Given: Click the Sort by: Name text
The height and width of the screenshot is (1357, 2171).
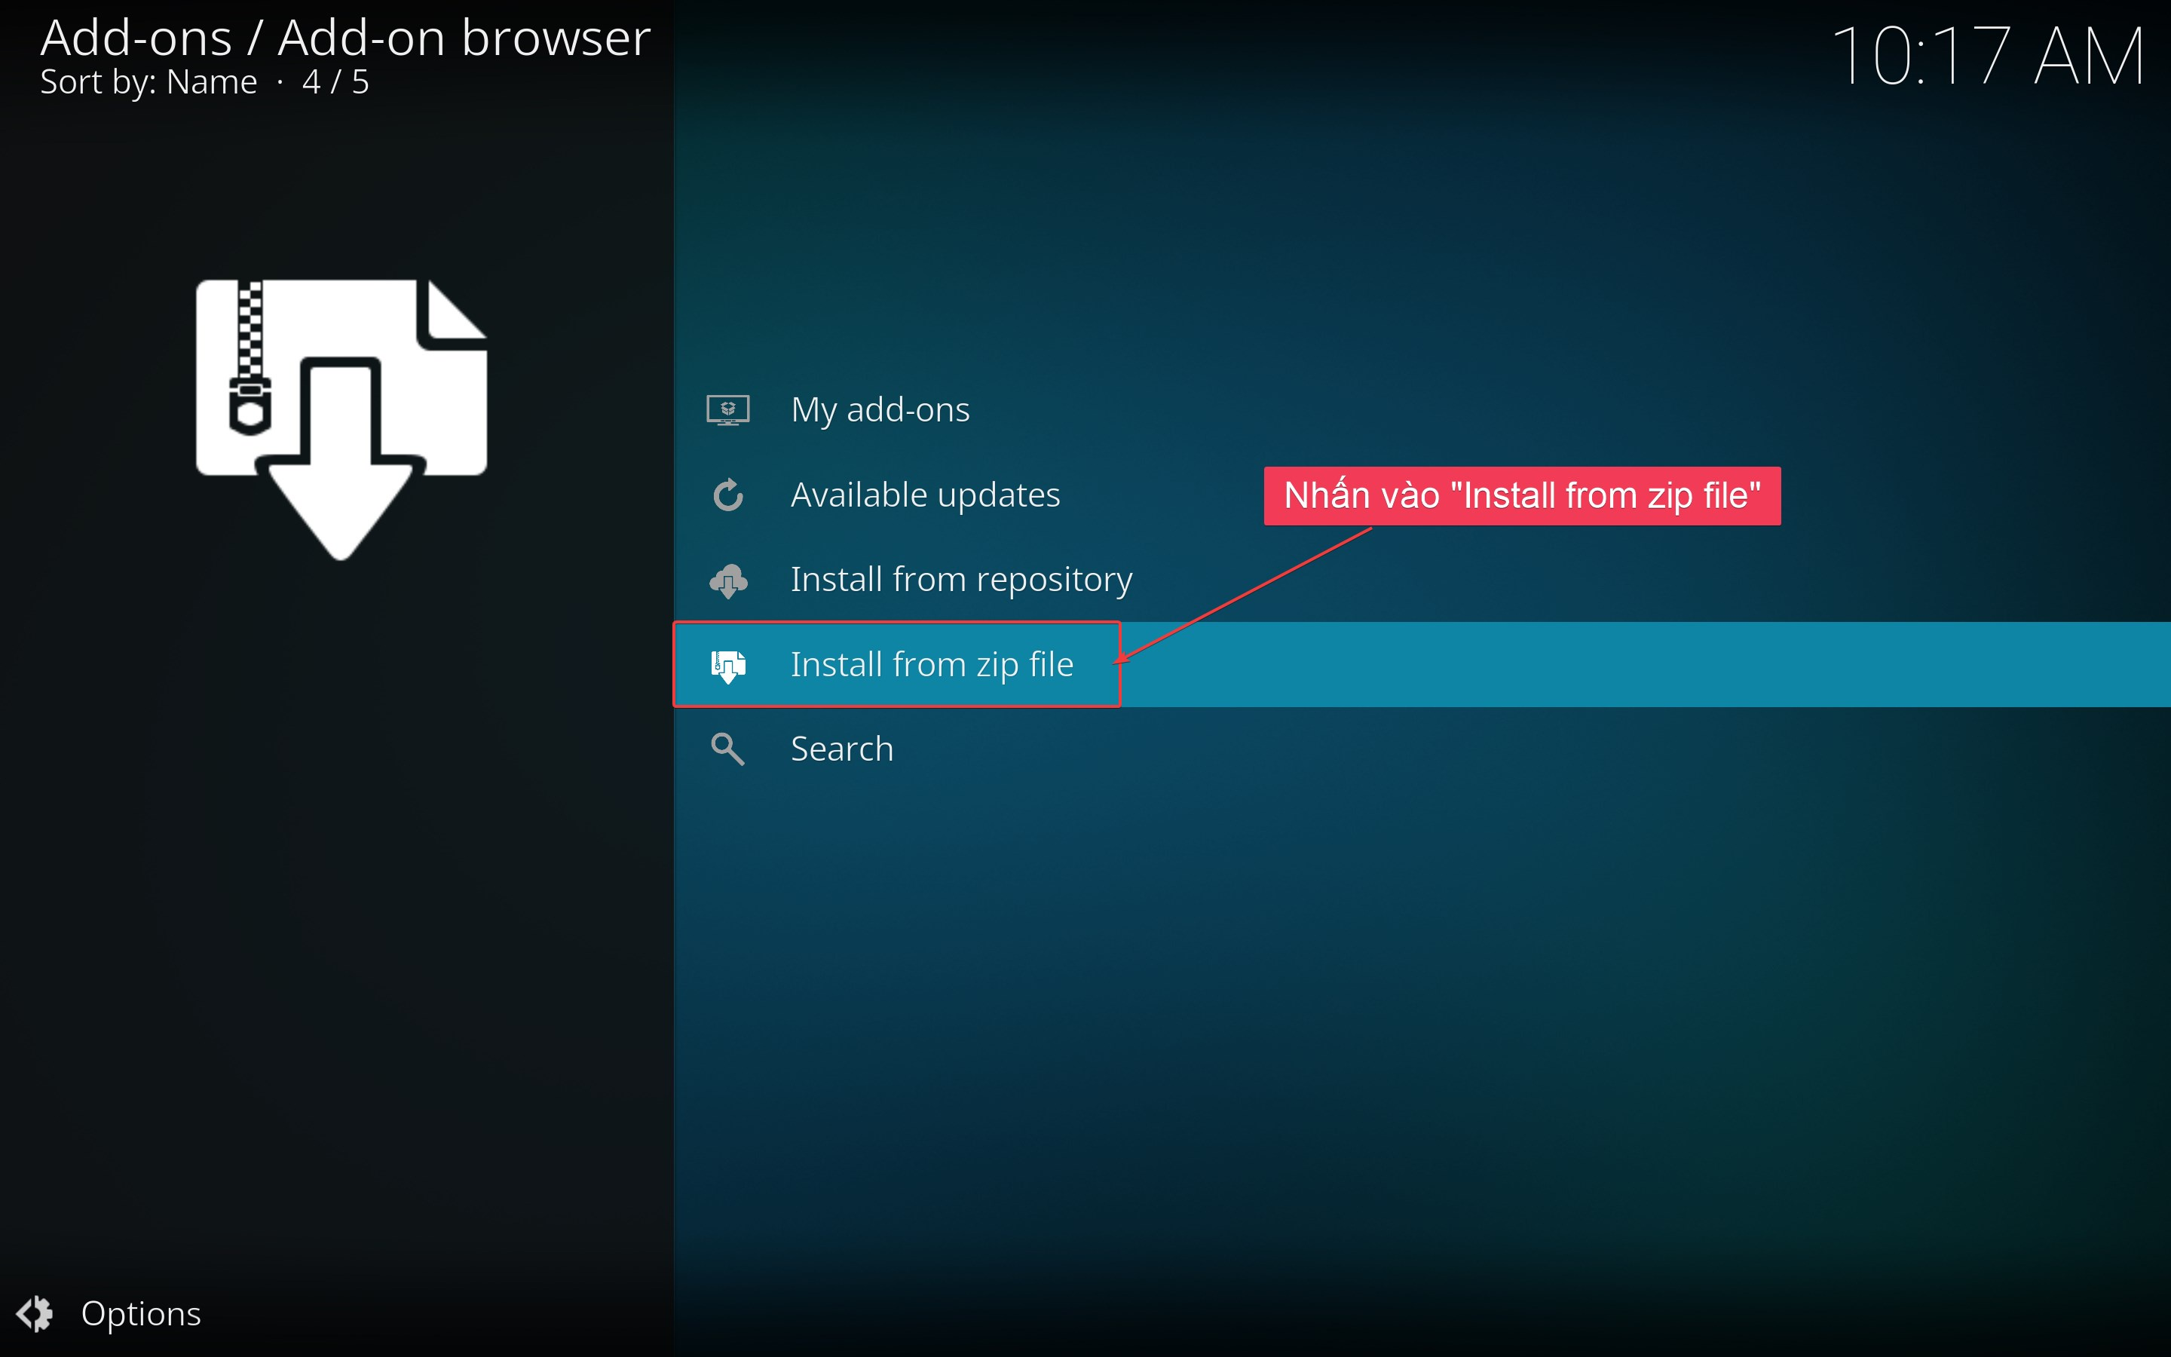Looking at the screenshot, I should pos(149,83).
